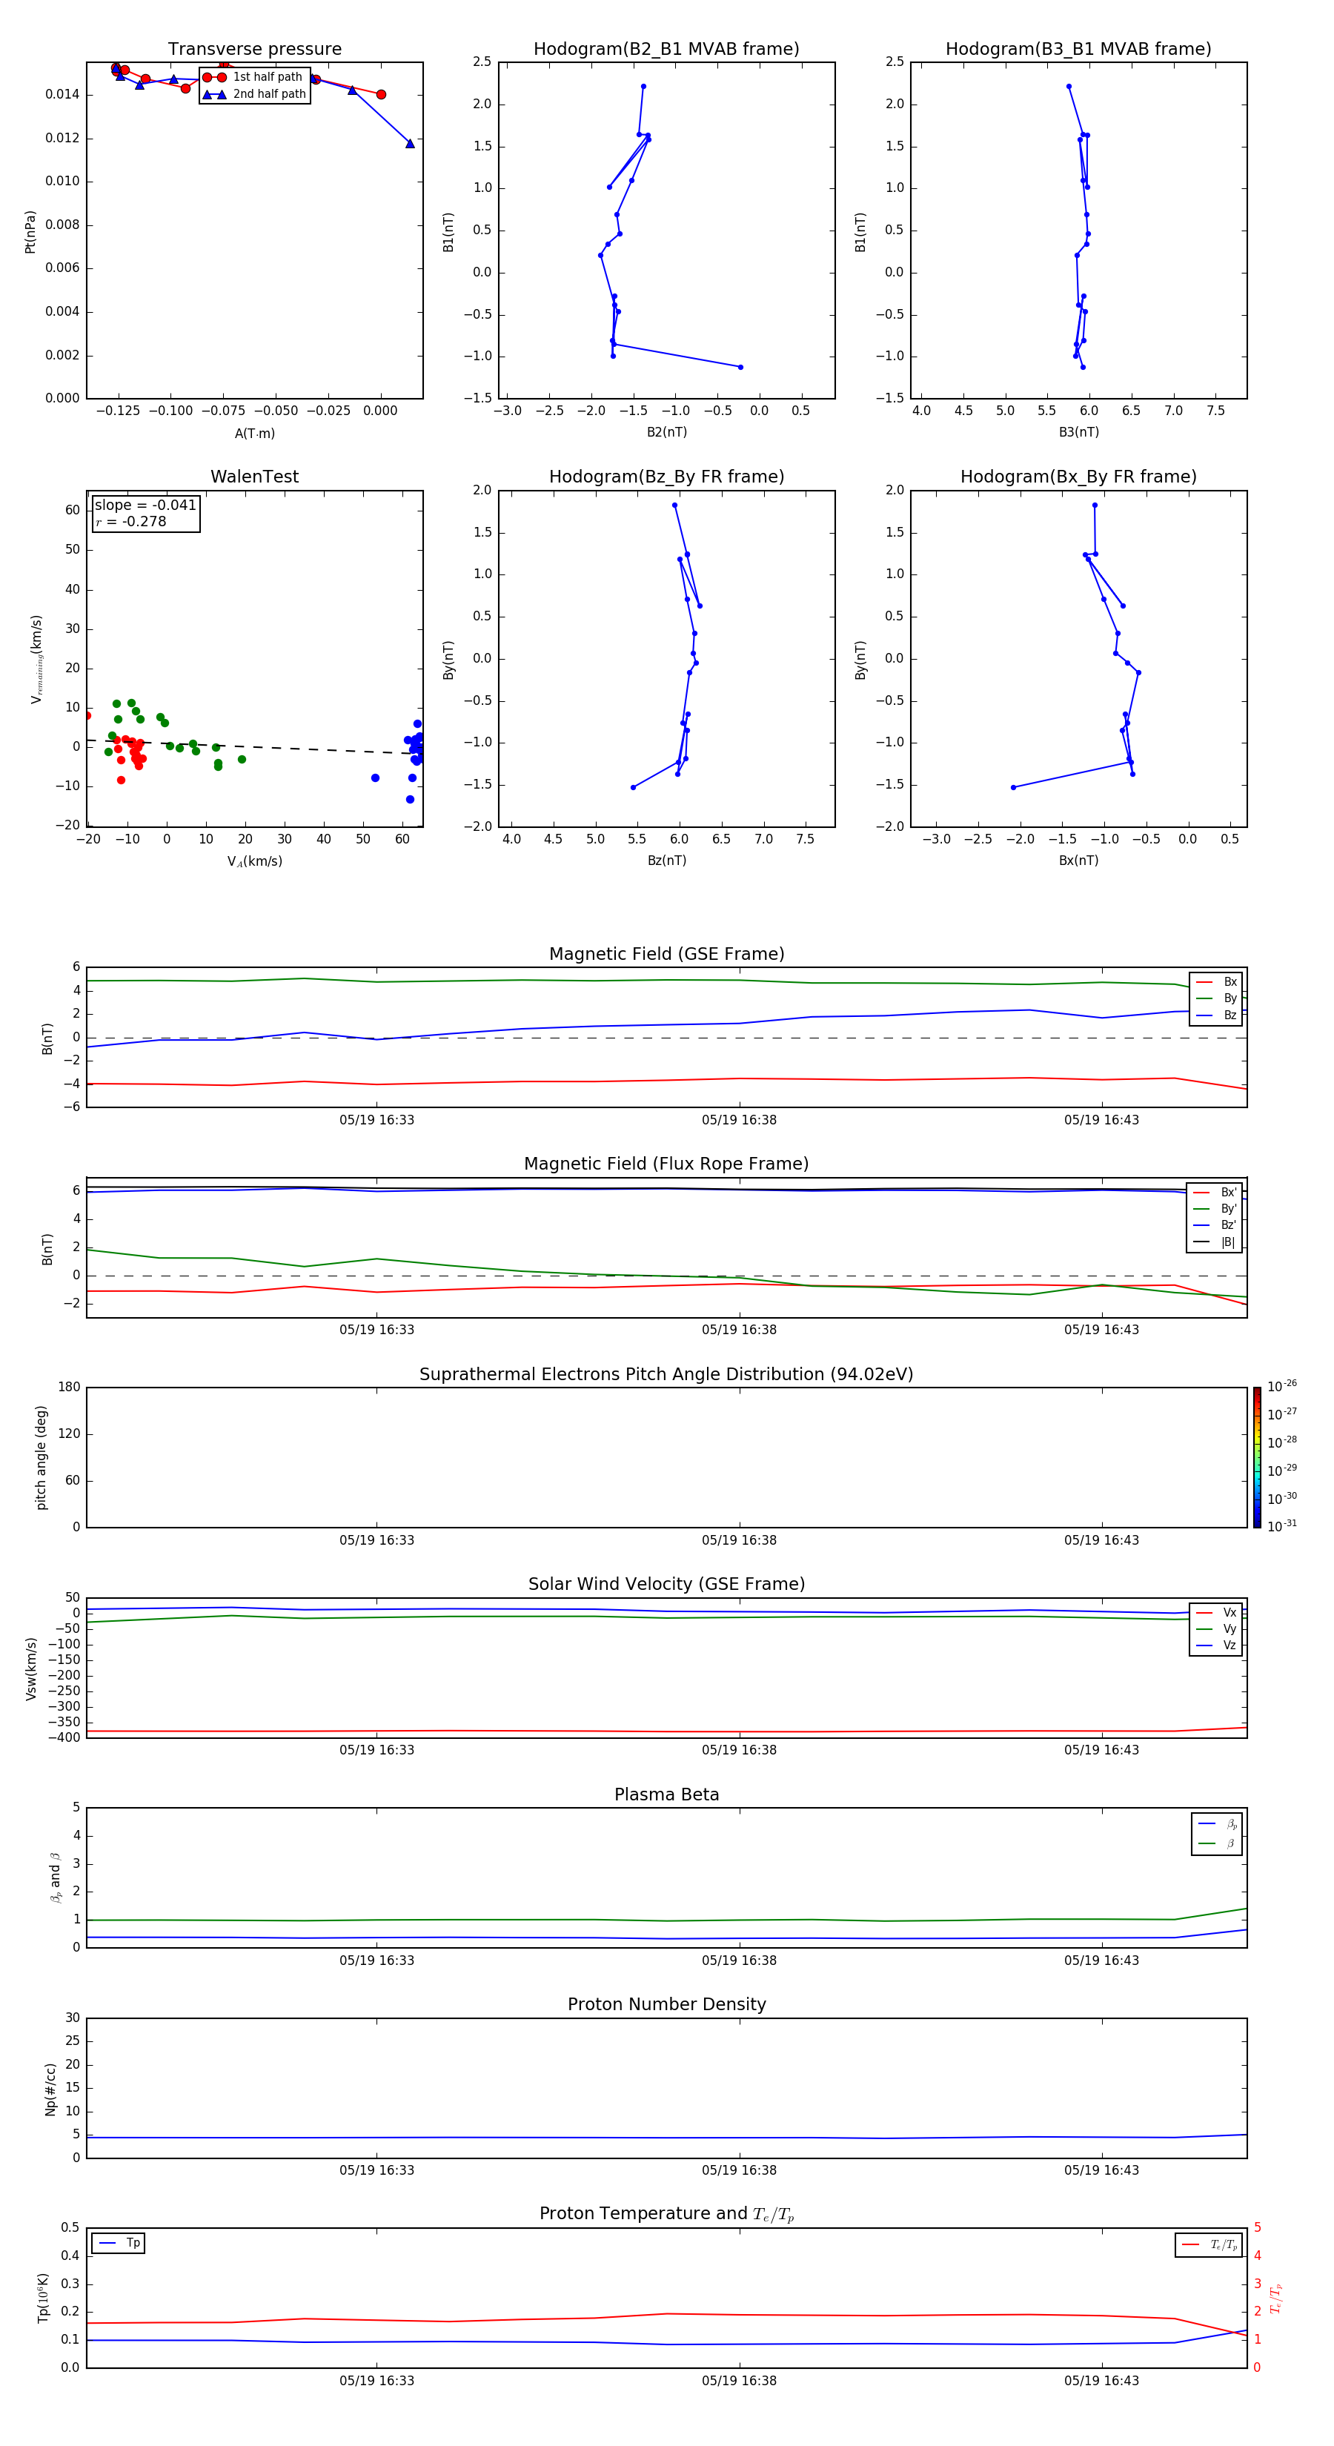1334x2446 pixels.
Task: Click the "Hodogram(Bz_By FR frame)" title
Action: (x=666, y=477)
